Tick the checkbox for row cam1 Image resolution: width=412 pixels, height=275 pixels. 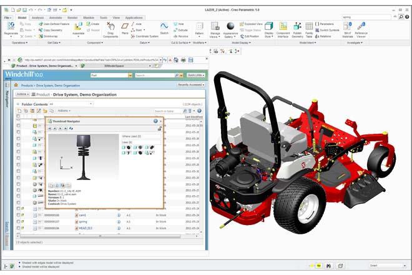click(x=18, y=215)
